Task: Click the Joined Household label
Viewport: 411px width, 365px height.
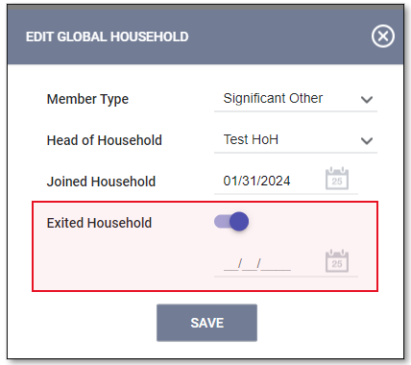Action: 101,182
